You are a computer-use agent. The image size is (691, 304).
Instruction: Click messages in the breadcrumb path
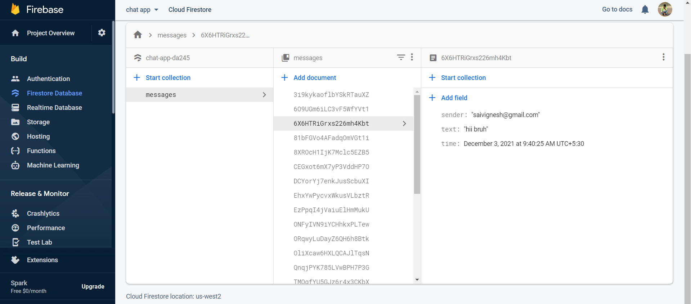[172, 35]
